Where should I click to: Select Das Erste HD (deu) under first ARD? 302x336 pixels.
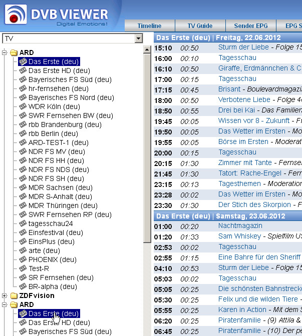(x=59, y=70)
